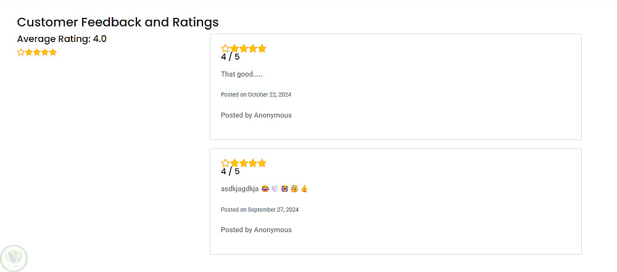
Task: Click the Customer Feedback and Ratings heading
Action: coord(118,22)
